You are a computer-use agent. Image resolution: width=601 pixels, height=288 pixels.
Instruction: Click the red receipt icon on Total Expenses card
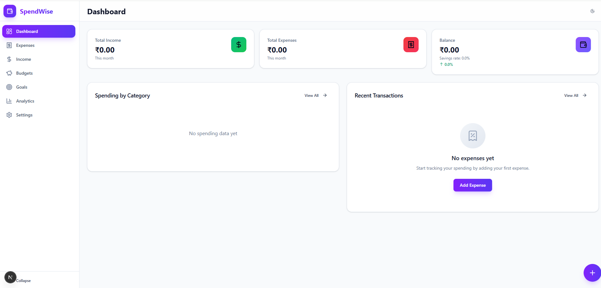[x=411, y=45]
